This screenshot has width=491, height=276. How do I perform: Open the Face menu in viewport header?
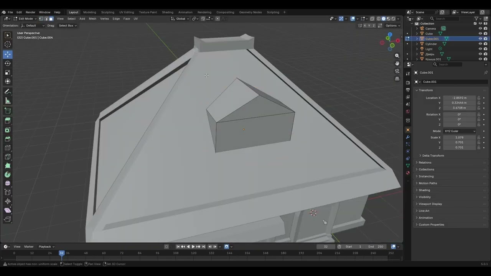[x=127, y=18]
